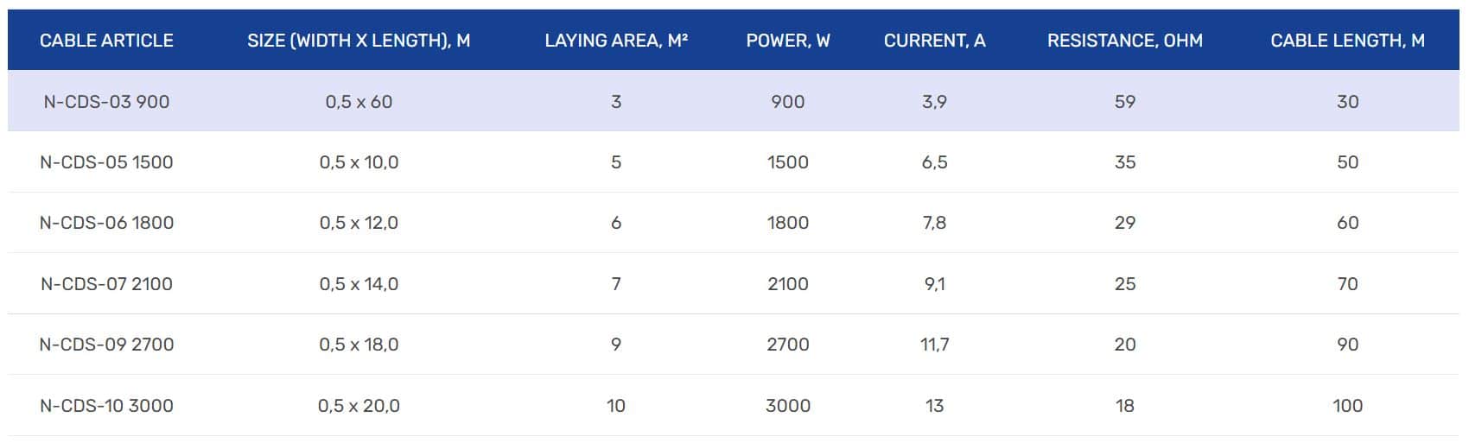
Task: Select the N-CDS-05 1500 article cell
Action: [106, 162]
